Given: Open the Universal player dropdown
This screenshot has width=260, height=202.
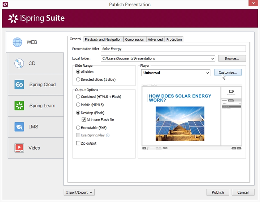Looking at the screenshot, I should (207, 73).
